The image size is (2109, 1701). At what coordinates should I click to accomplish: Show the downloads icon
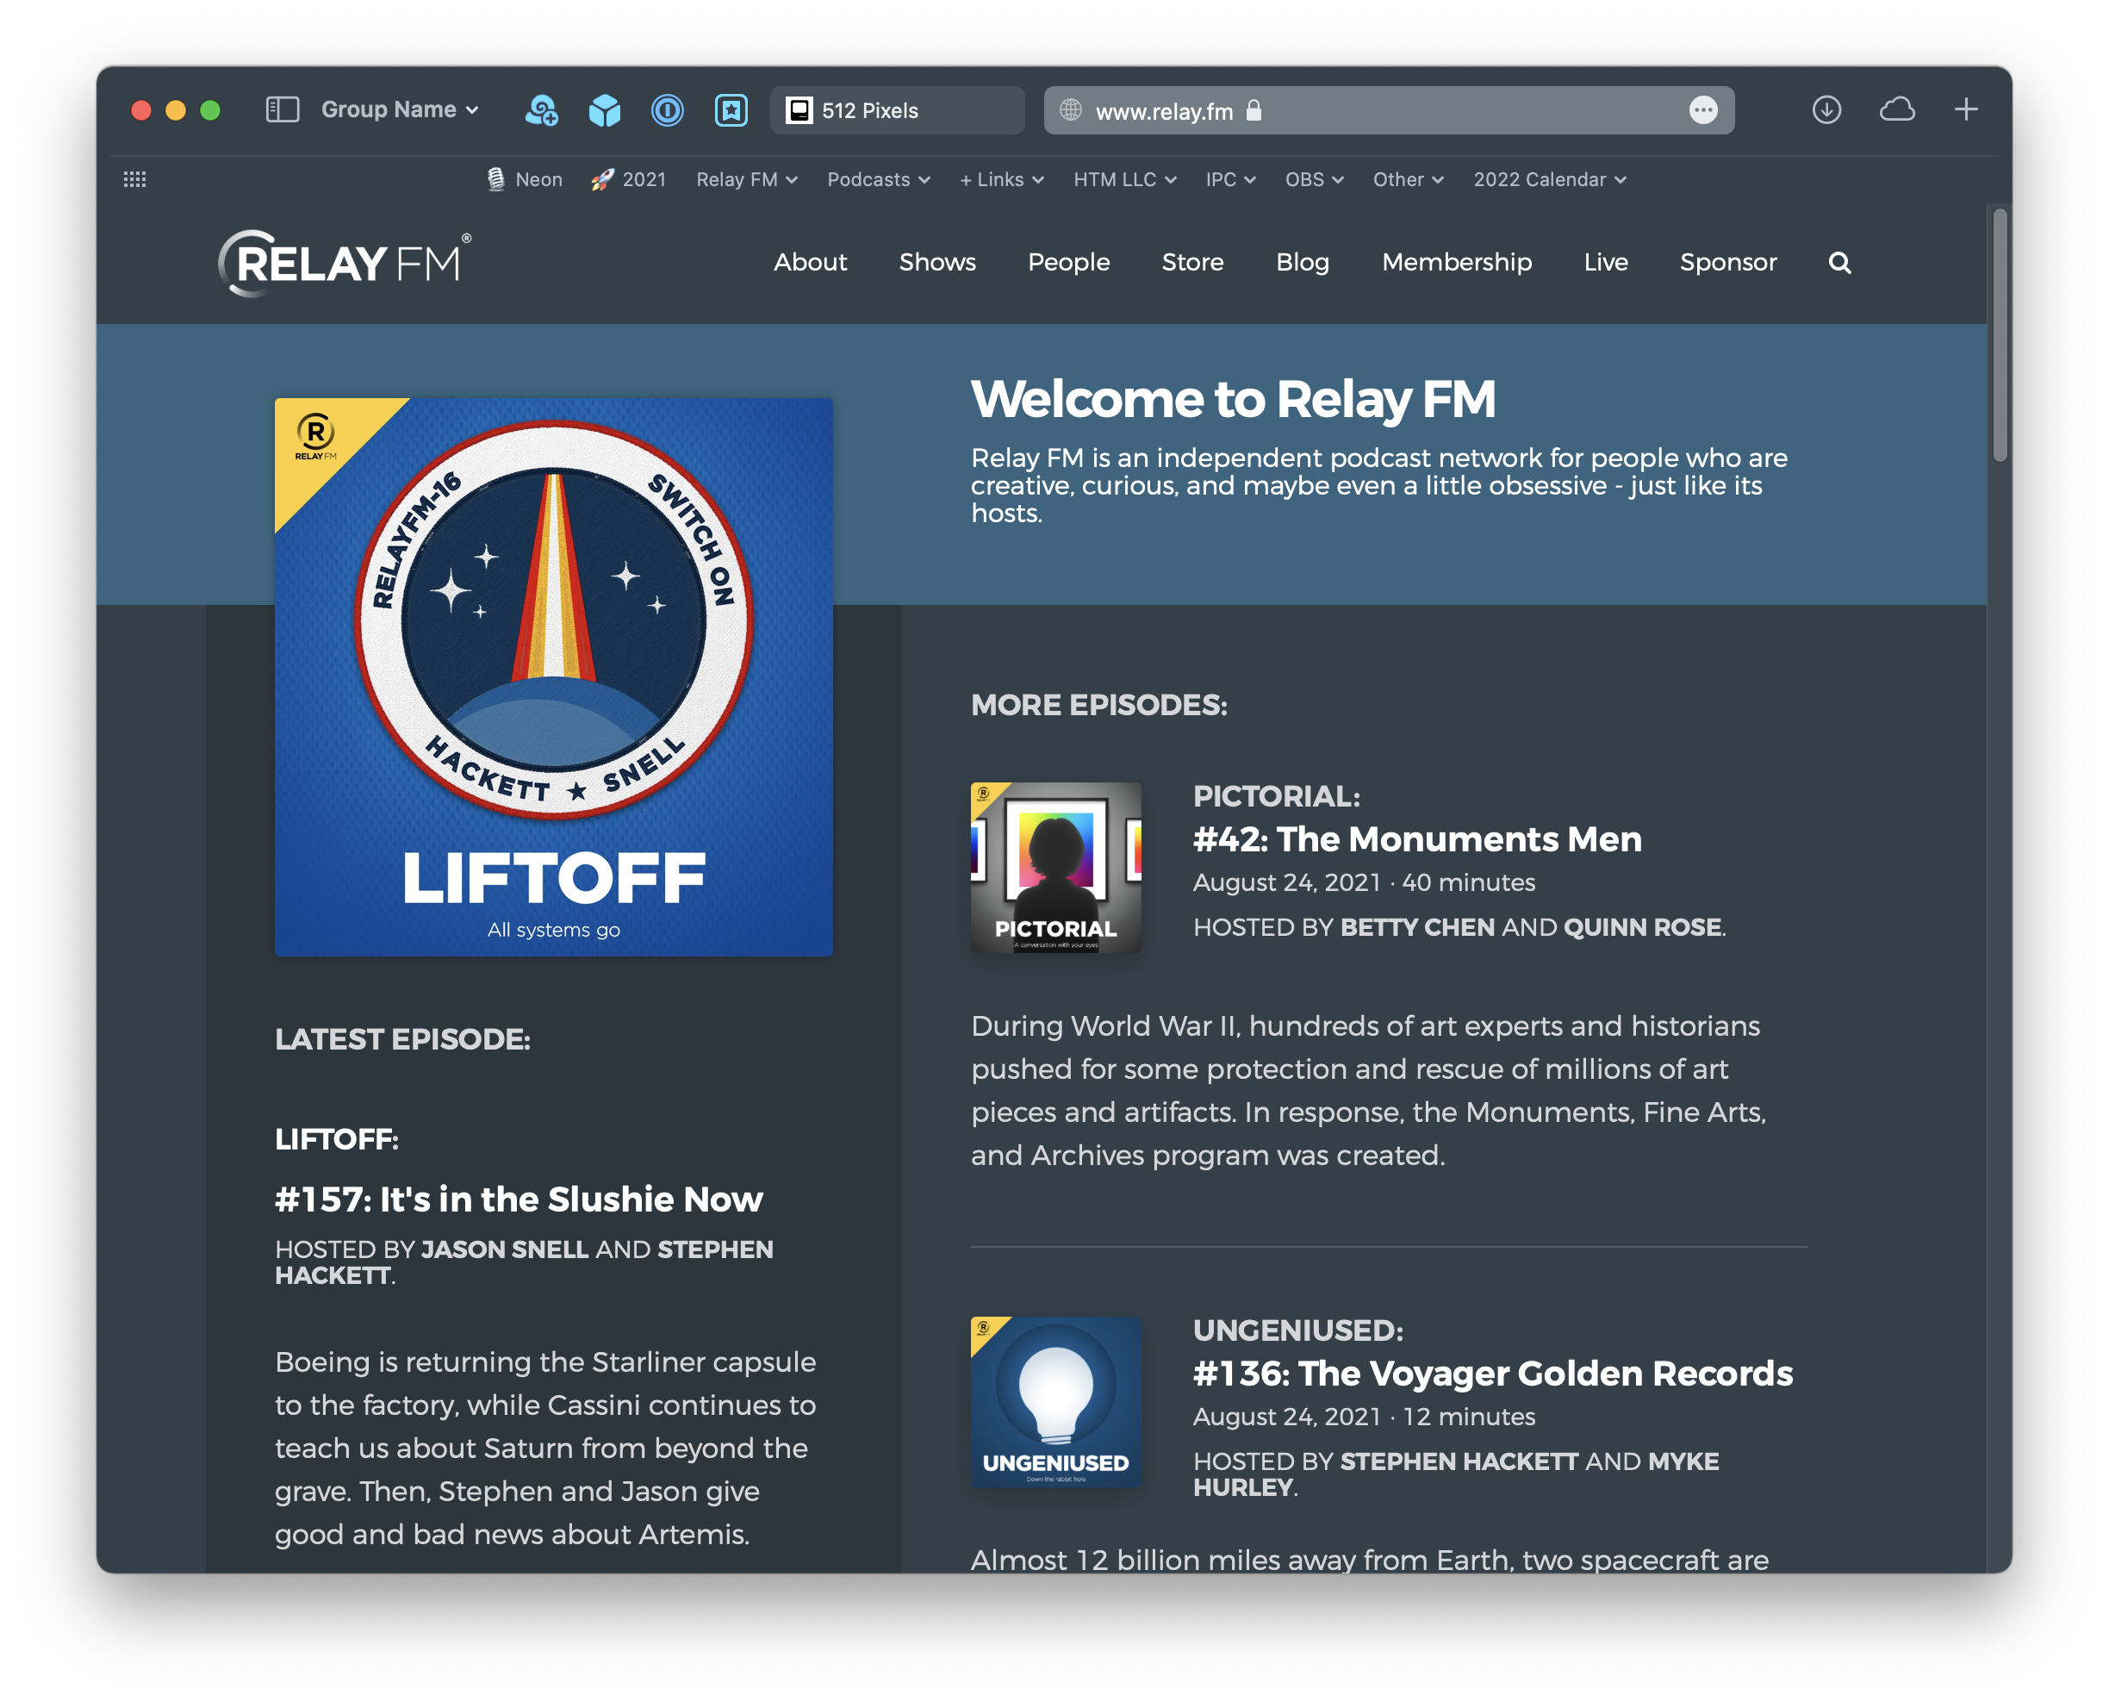click(1826, 109)
